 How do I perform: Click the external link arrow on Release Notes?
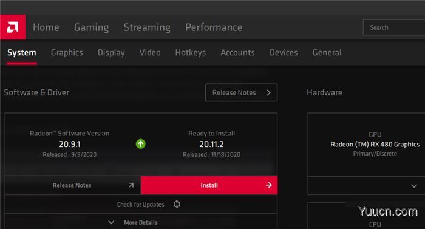tap(131, 185)
